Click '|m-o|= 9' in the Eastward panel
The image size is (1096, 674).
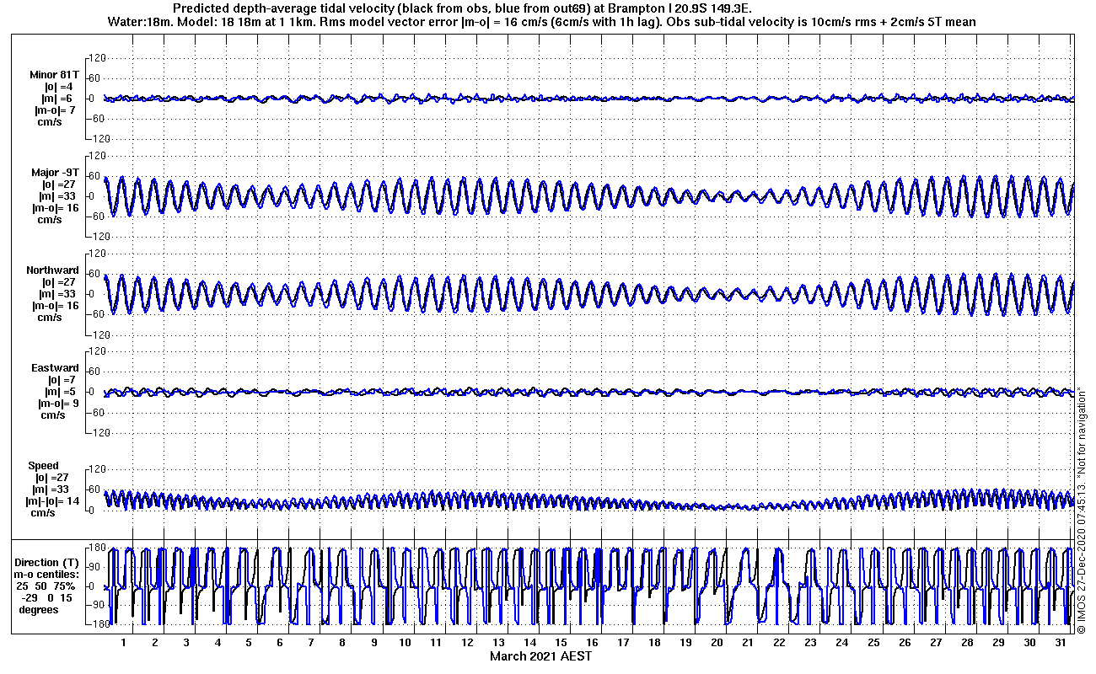(x=58, y=404)
